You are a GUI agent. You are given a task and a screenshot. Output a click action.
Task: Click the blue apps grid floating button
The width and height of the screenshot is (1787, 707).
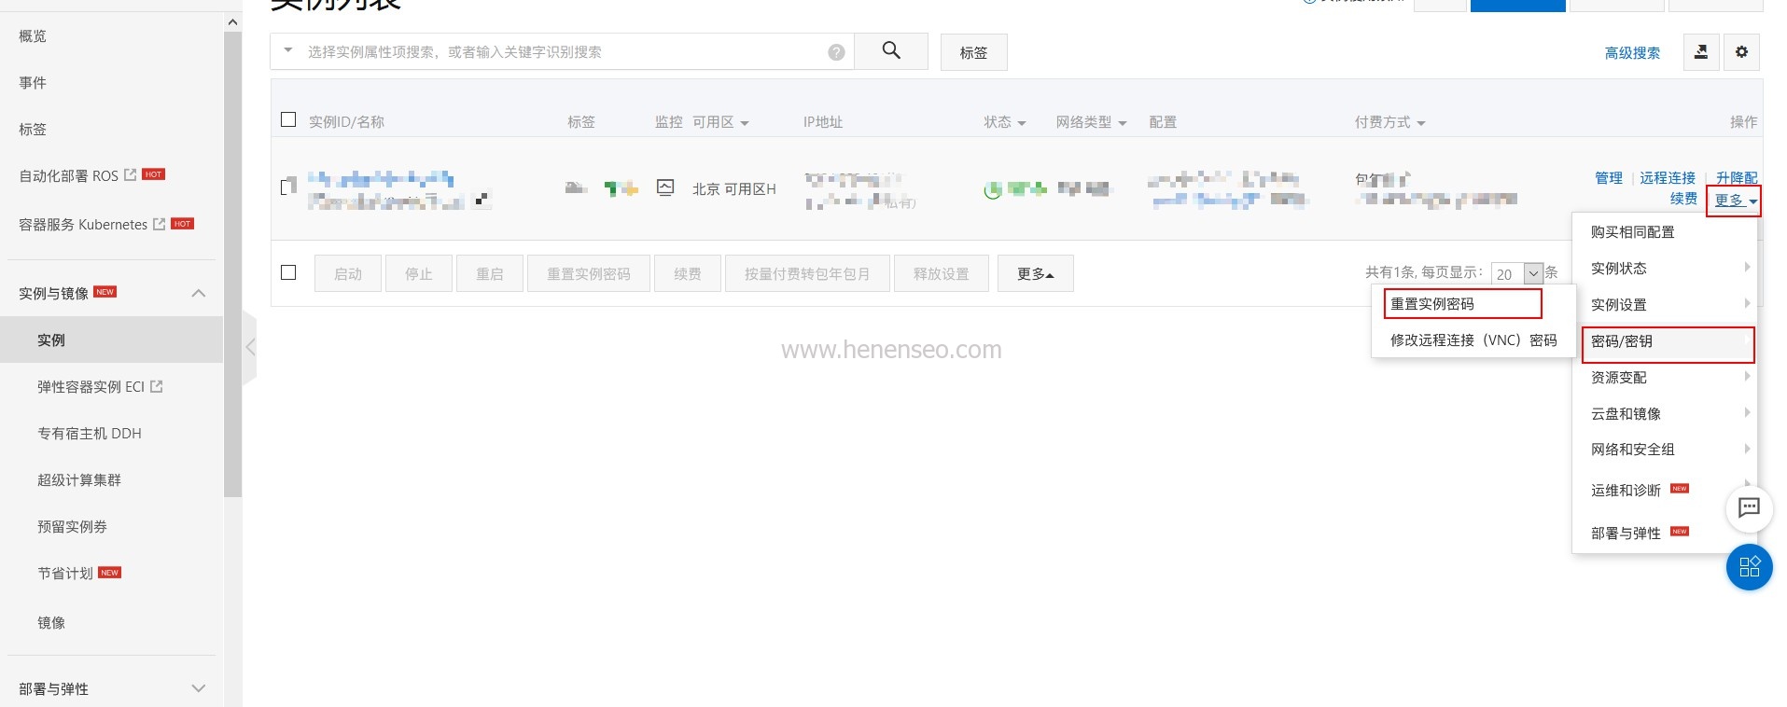[1749, 566]
